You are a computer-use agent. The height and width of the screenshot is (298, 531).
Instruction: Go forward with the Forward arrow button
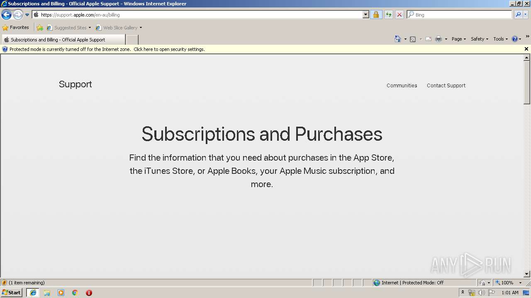point(18,15)
